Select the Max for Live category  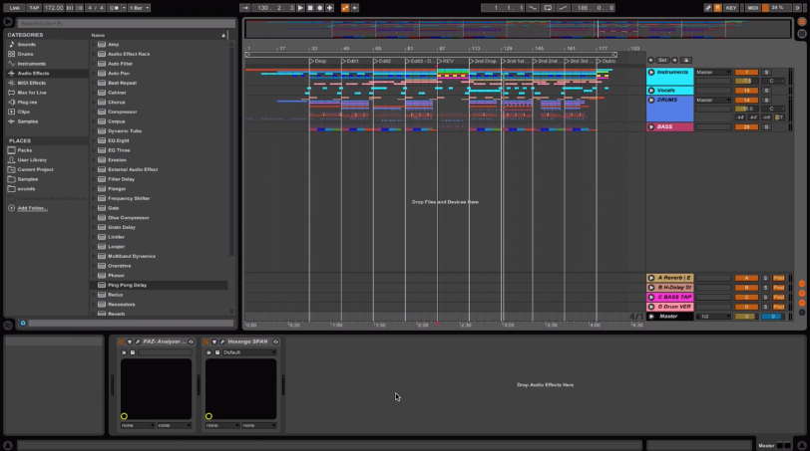tap(32, 93)
